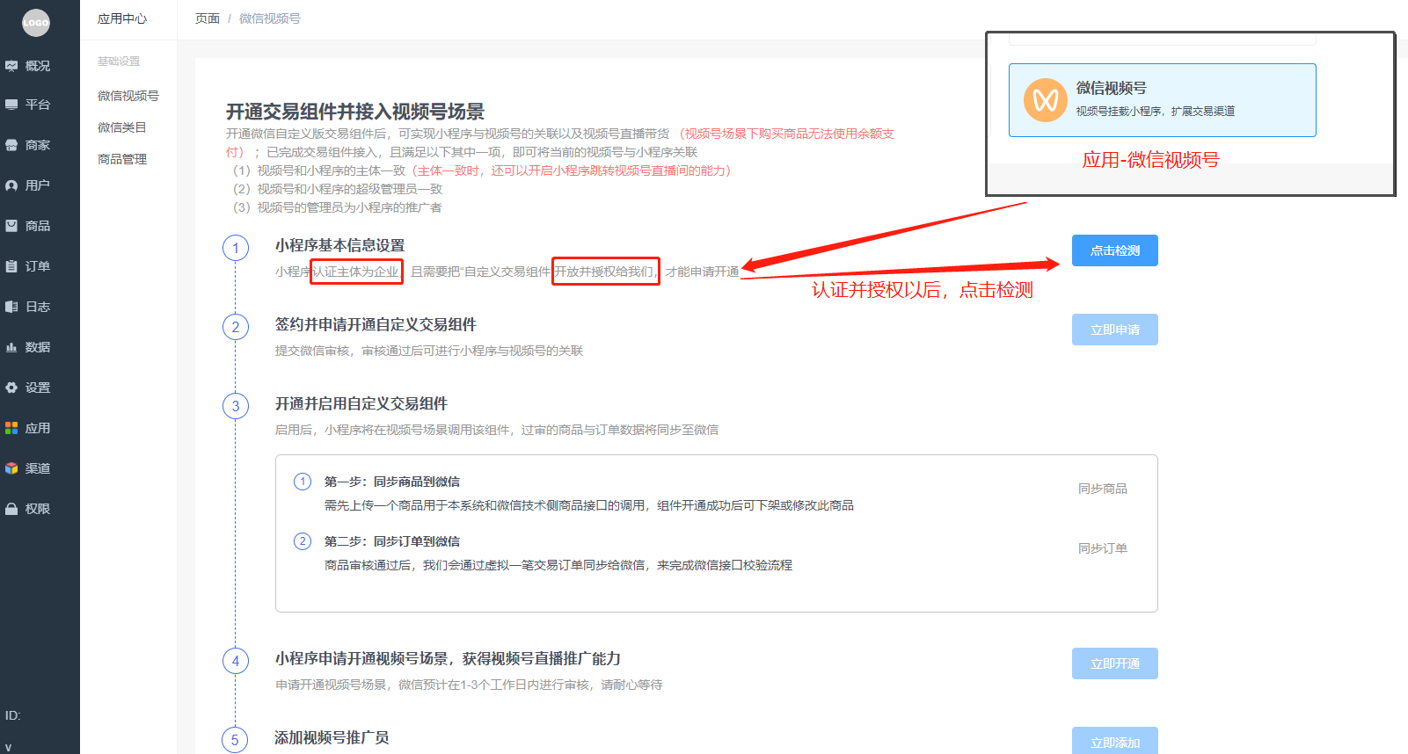Click the 立即开通 button
Viewport: 1408px width, 754px height.
pos(1115,663)
